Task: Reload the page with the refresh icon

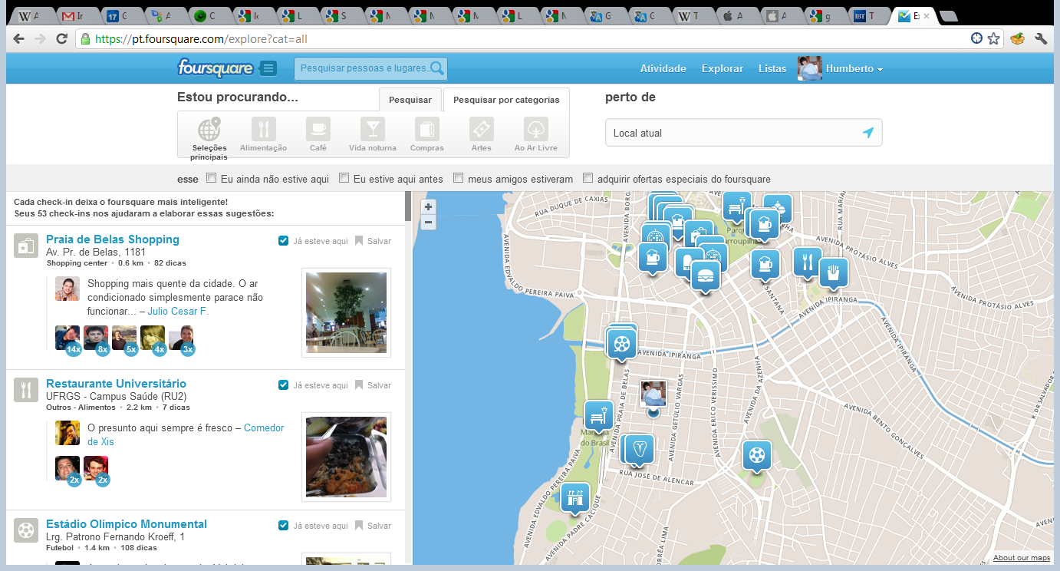Action: (x=61, y=38)
